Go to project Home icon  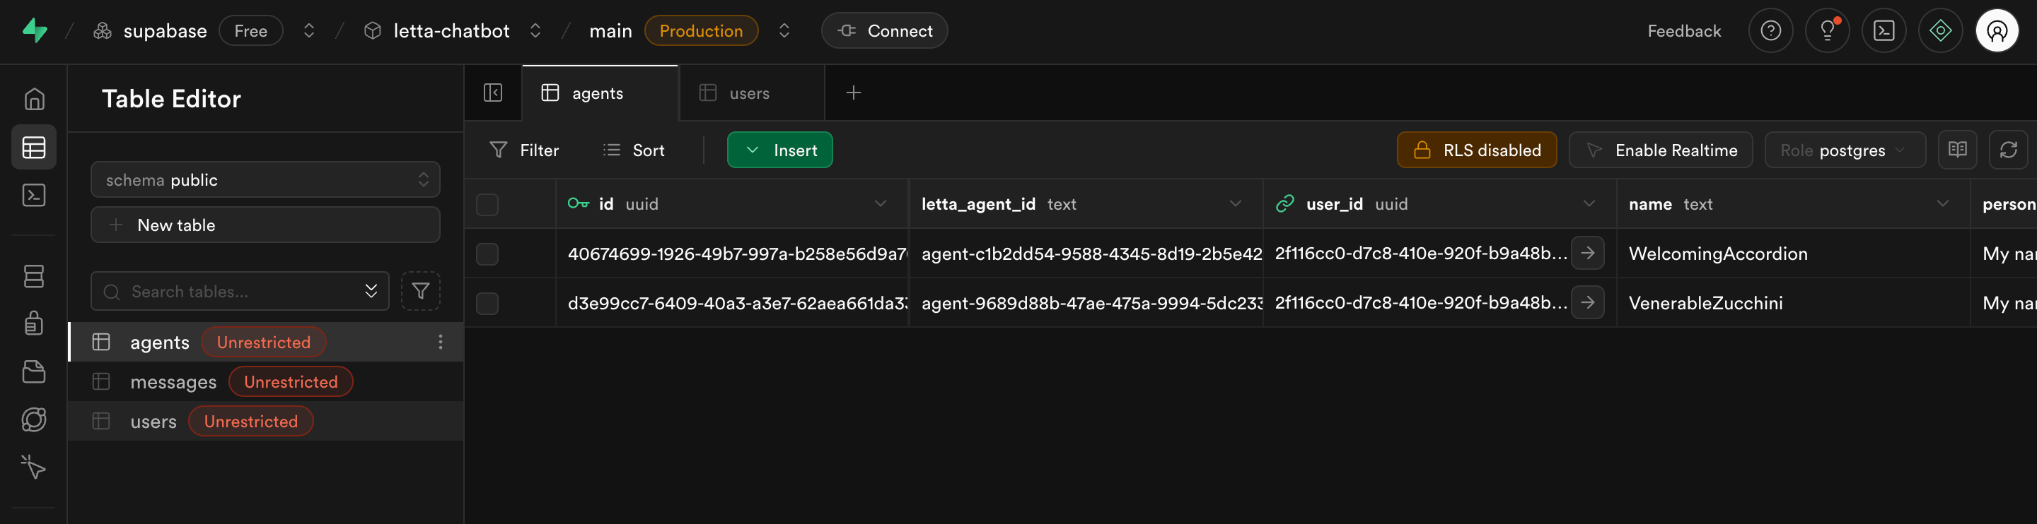click(x=33, y=100)
